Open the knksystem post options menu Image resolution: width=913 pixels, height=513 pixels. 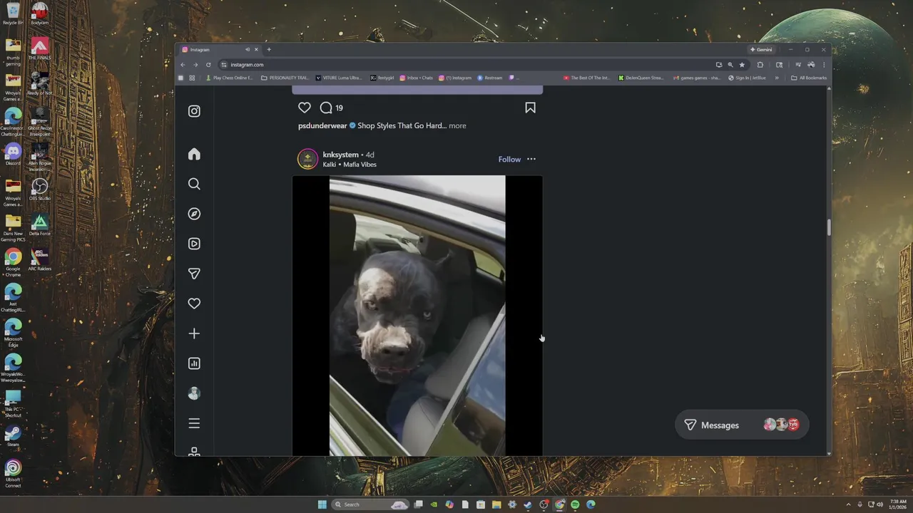(531, 160)
